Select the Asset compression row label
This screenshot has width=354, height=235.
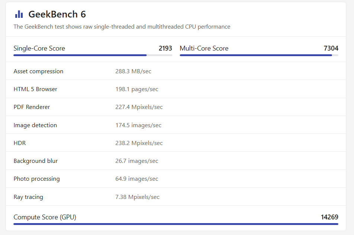coord(38,71)
